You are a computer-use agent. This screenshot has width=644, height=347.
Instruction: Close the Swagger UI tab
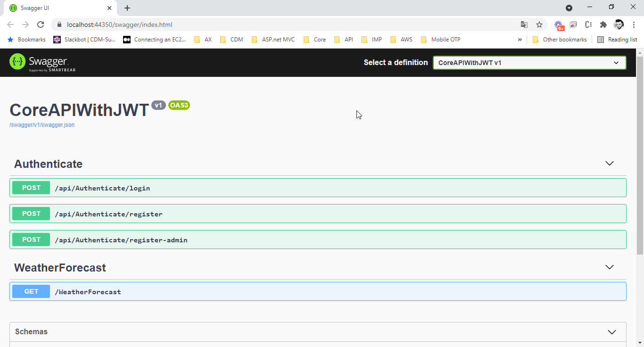click(109, 8)
